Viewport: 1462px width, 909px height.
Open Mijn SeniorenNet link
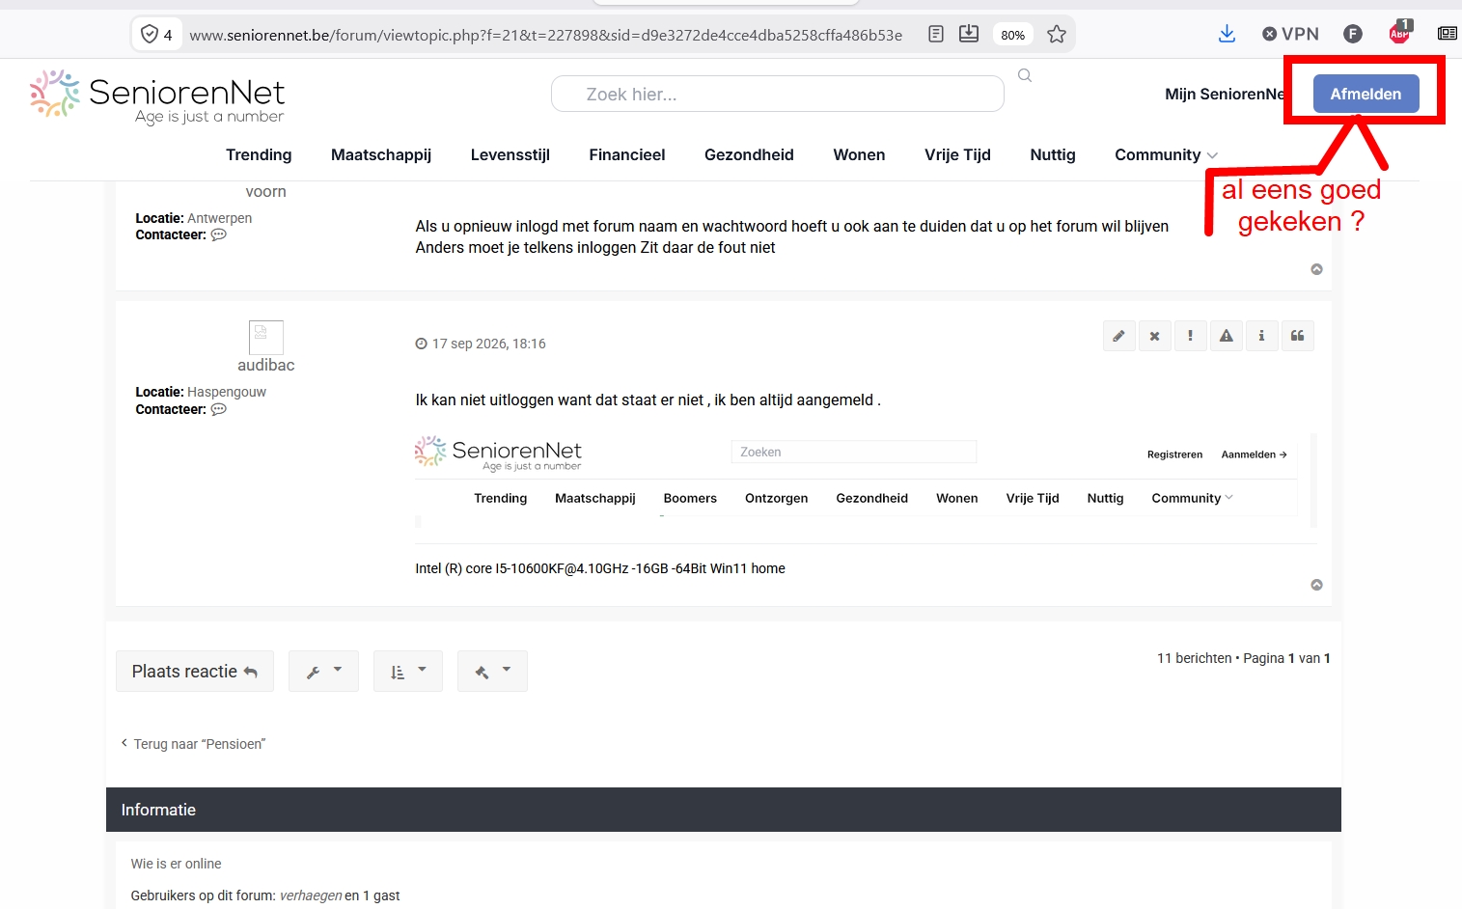coord(1226,94)
